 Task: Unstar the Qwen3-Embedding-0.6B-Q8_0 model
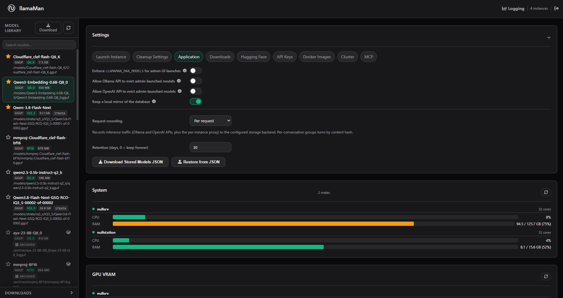click(8, 82)
